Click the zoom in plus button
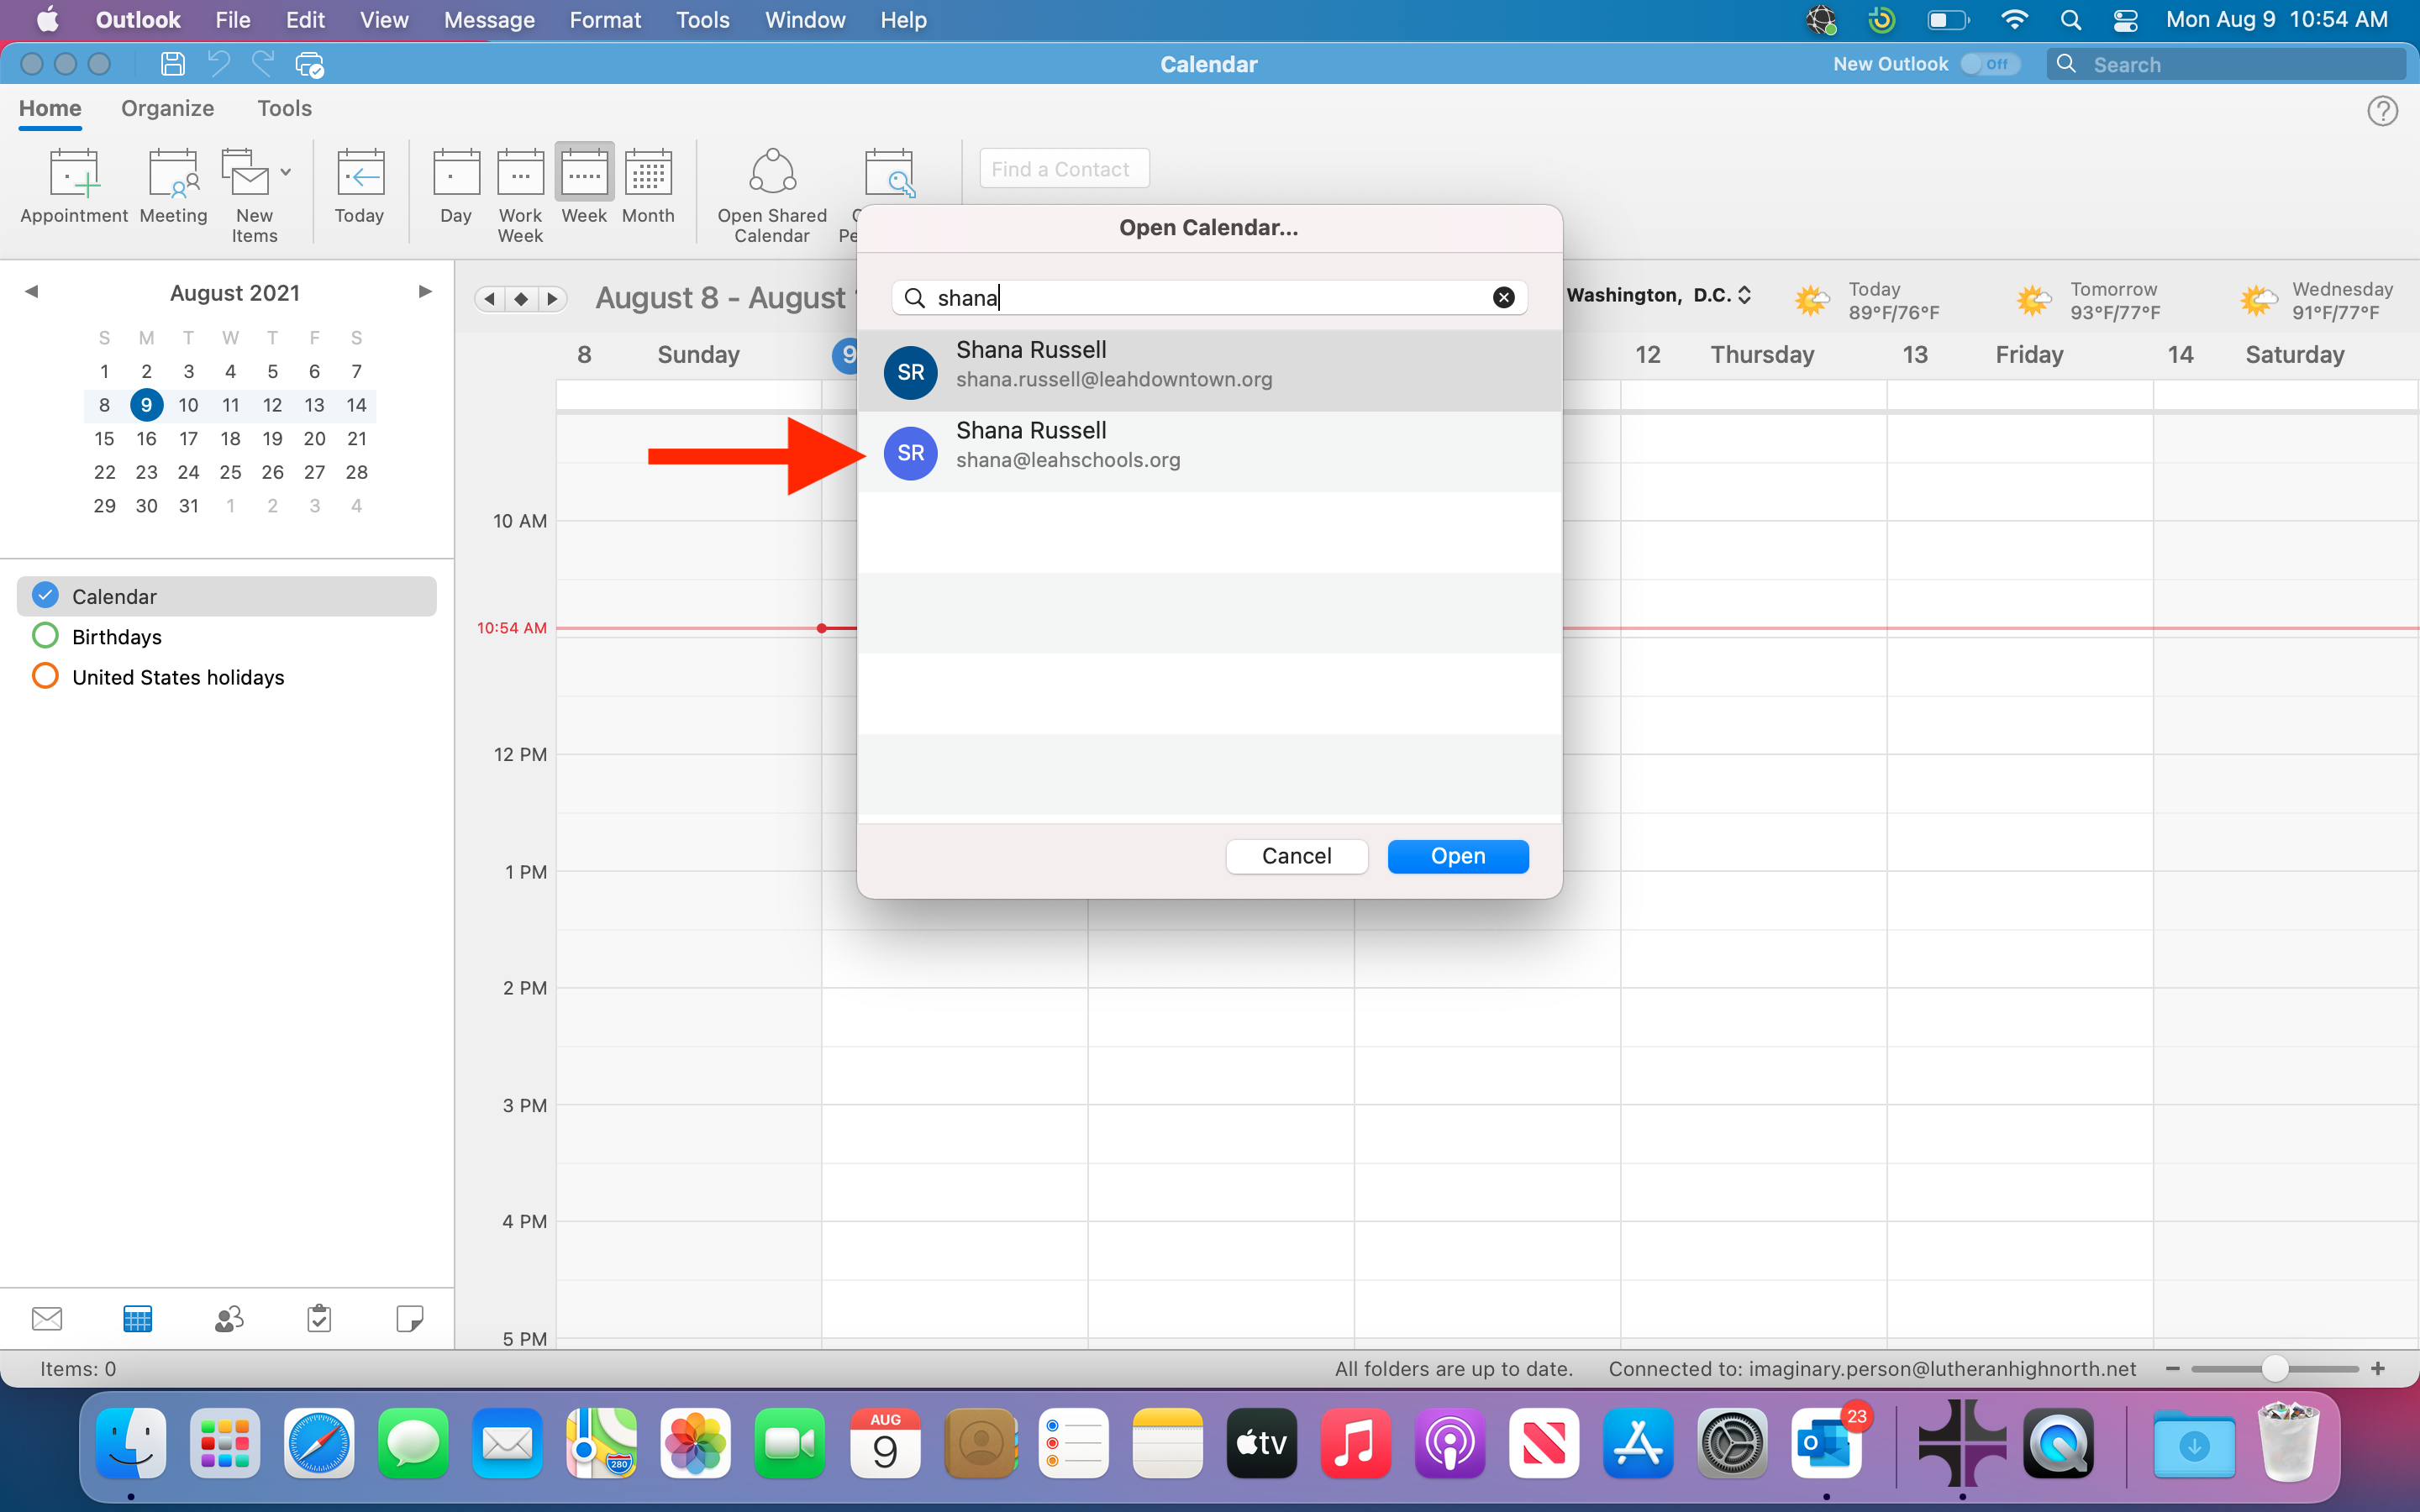 tap(2378, 1368)
